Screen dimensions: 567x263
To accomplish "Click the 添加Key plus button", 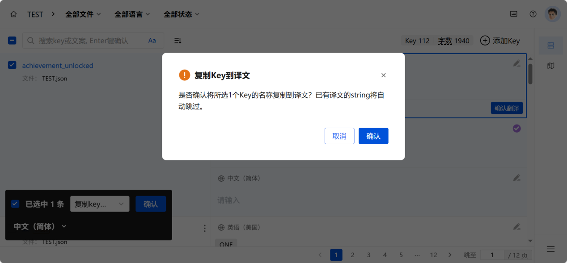I will [x=500, y=41].
